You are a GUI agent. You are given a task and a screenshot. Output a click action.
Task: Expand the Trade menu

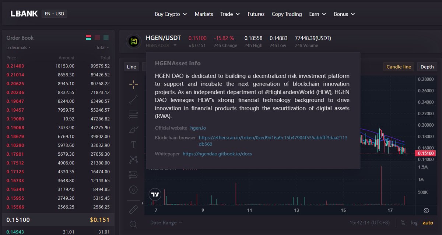(230, 14)
